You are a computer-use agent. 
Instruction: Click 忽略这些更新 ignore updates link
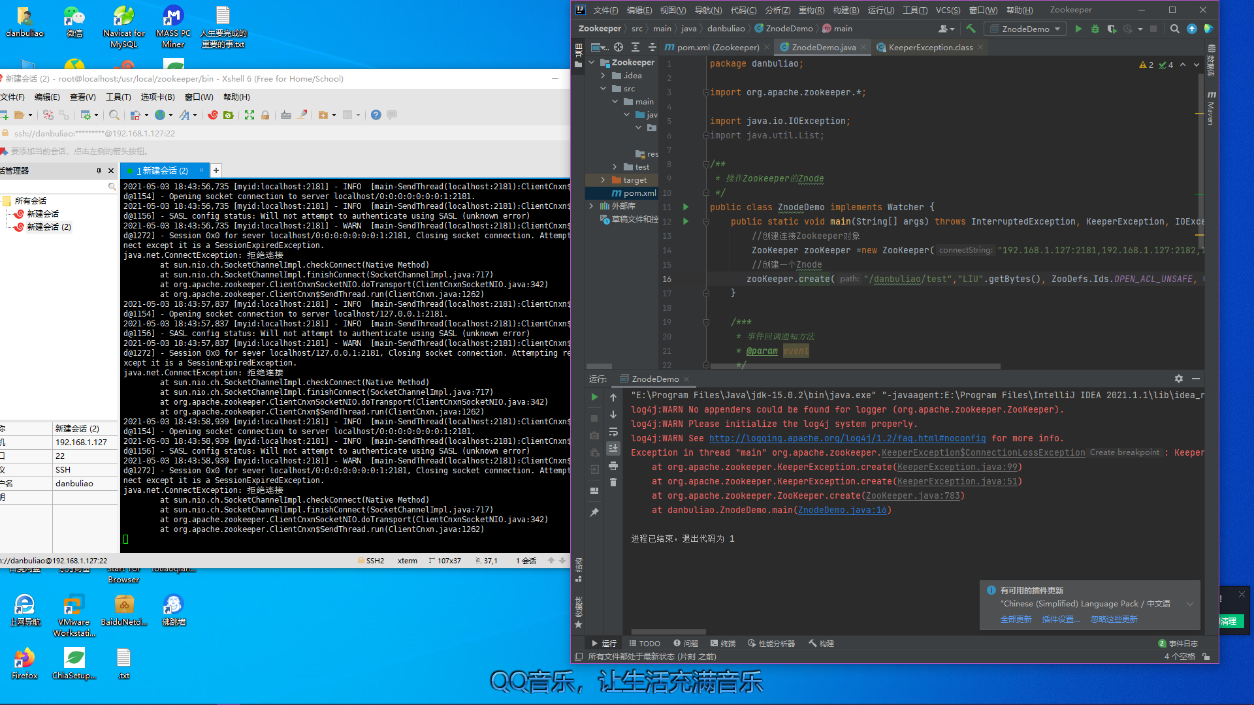coord(1114,619)
